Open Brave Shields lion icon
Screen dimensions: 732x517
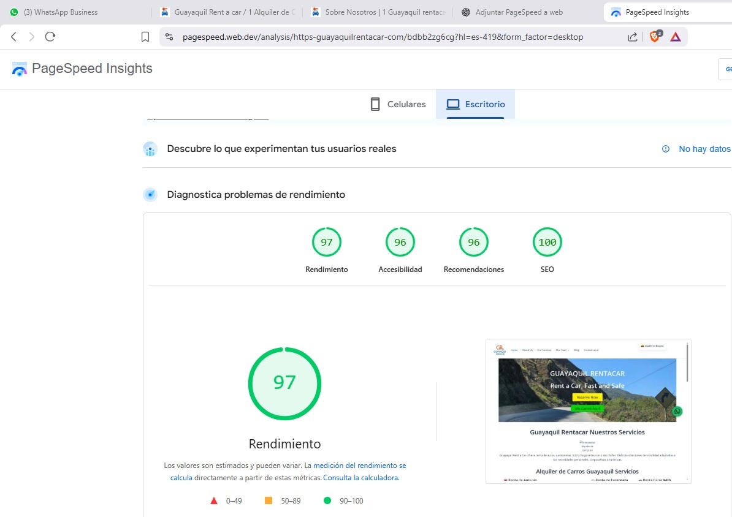pos(654,36)
